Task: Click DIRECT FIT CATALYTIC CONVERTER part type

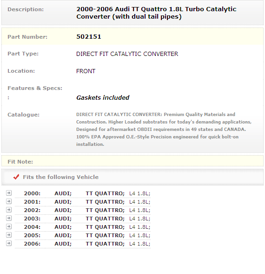Action: [x=127, y=54]
